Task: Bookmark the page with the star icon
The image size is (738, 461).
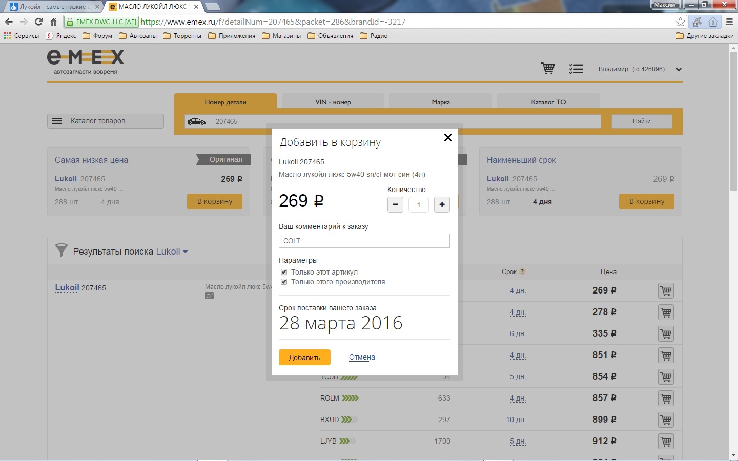Action: [680, 22]
